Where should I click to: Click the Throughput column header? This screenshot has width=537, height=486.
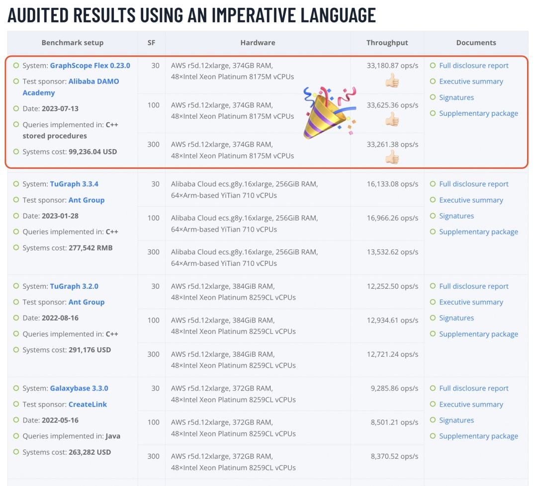click(387, 43)
